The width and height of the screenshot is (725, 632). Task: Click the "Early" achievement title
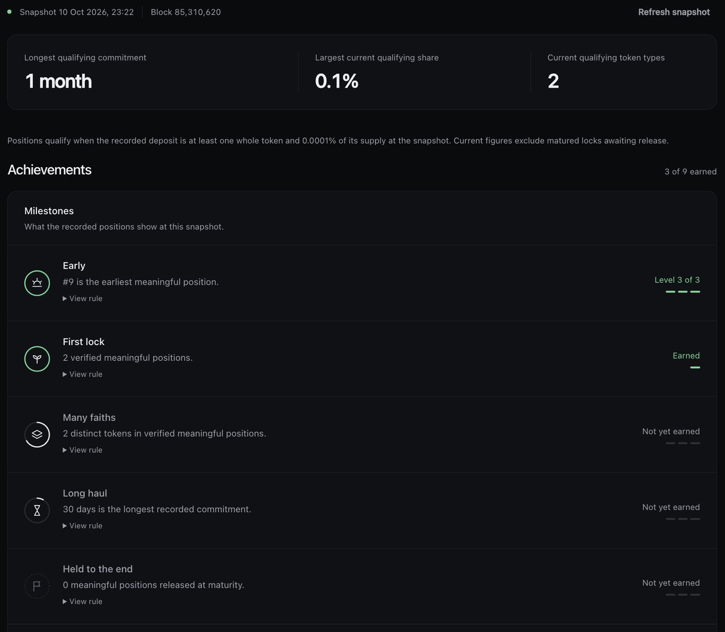click(x=74, y=266)
